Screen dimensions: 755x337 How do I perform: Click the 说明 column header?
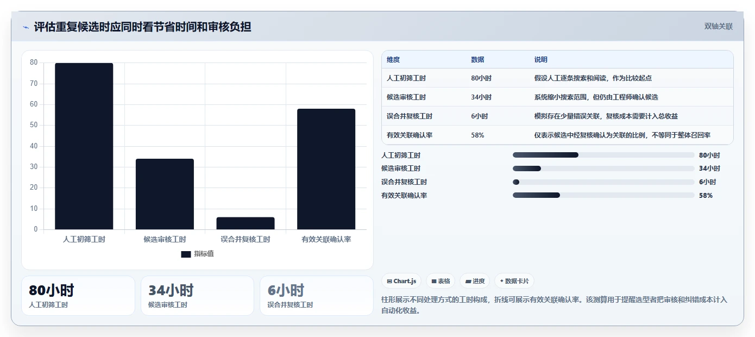(541, 60)
